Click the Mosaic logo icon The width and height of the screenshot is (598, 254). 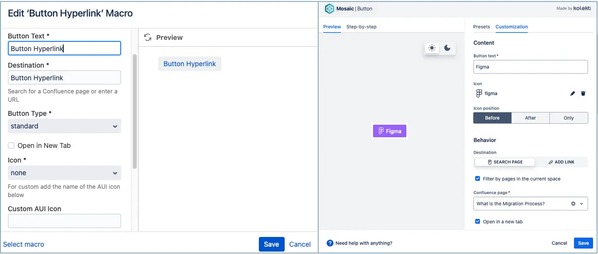click(x=329, y=9)
